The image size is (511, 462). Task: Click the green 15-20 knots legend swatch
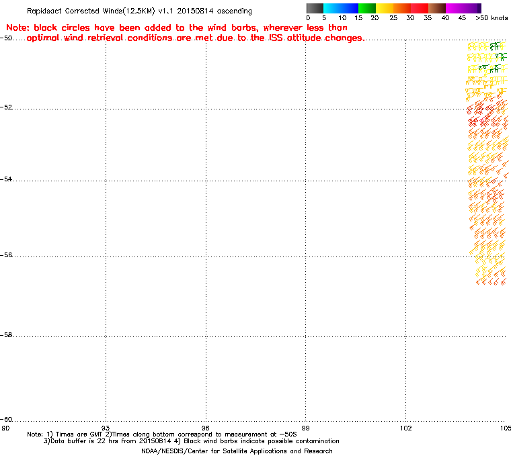(367, 8)
